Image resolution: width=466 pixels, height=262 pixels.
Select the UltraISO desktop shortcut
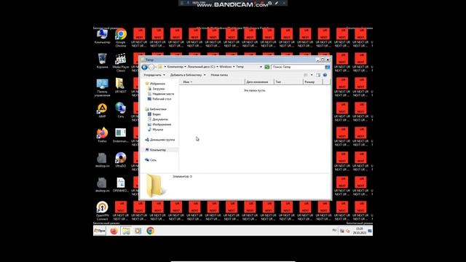click(x=121, y=159)
